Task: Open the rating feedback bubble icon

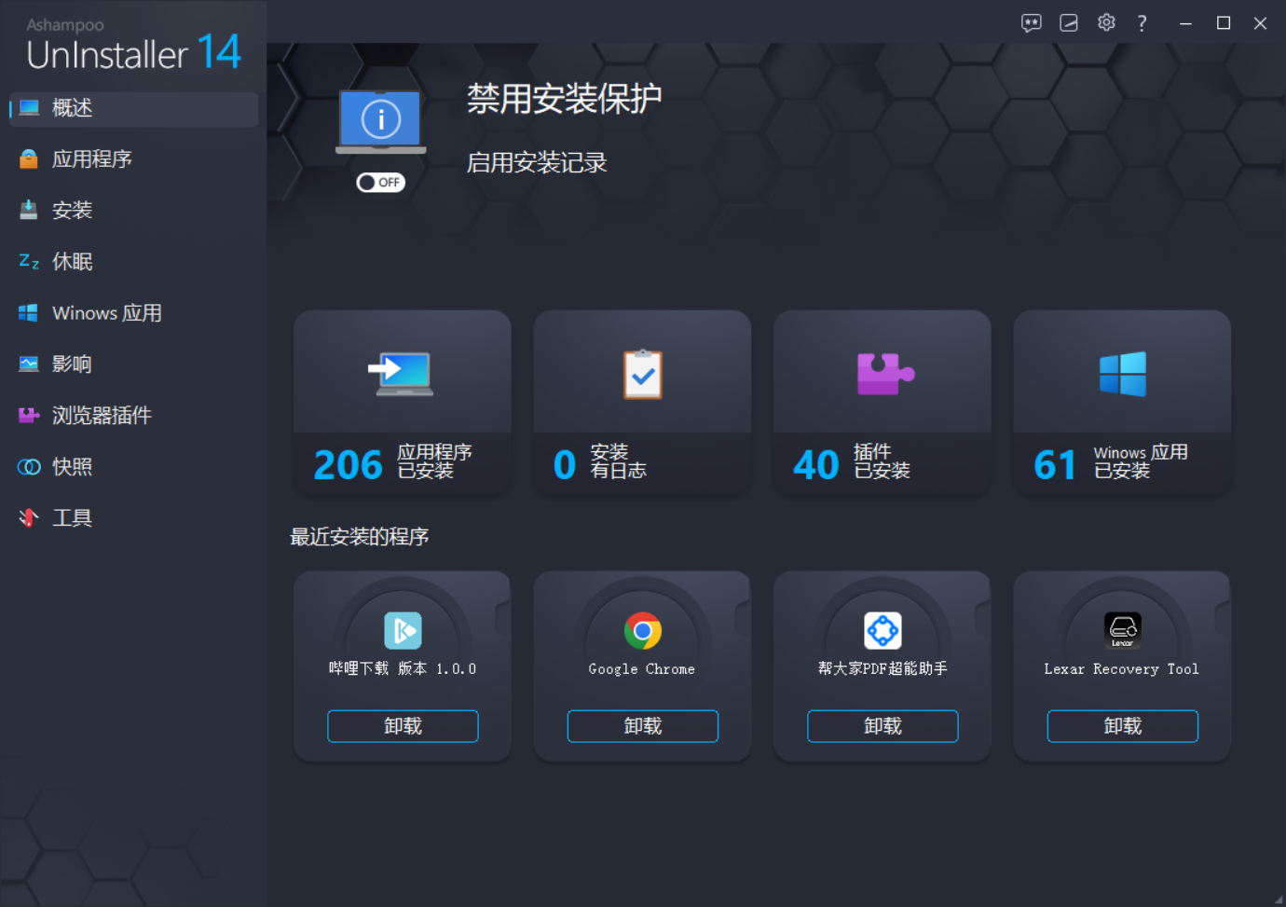Action: [1031, 22]
